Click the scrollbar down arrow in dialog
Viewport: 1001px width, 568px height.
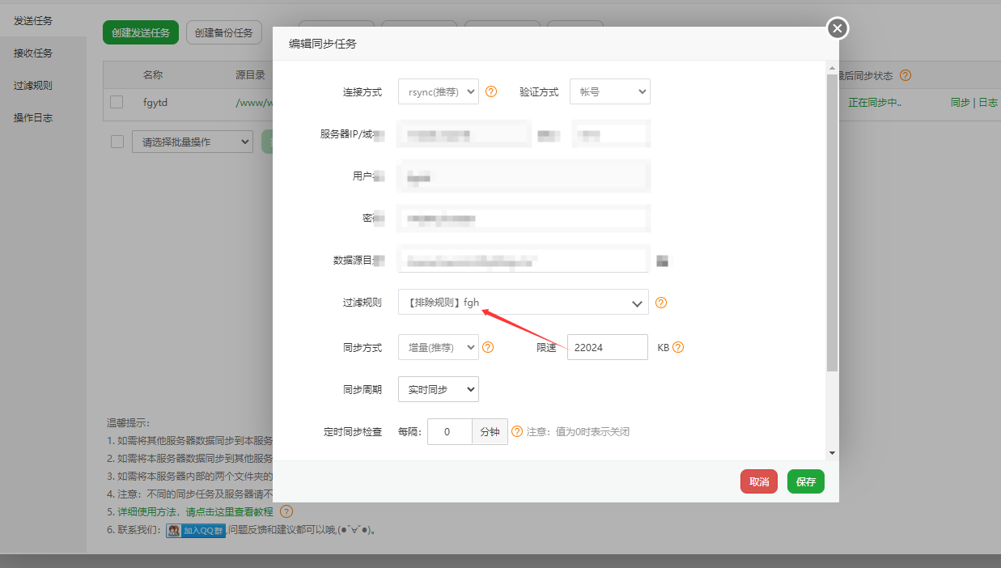pos(832,453)
